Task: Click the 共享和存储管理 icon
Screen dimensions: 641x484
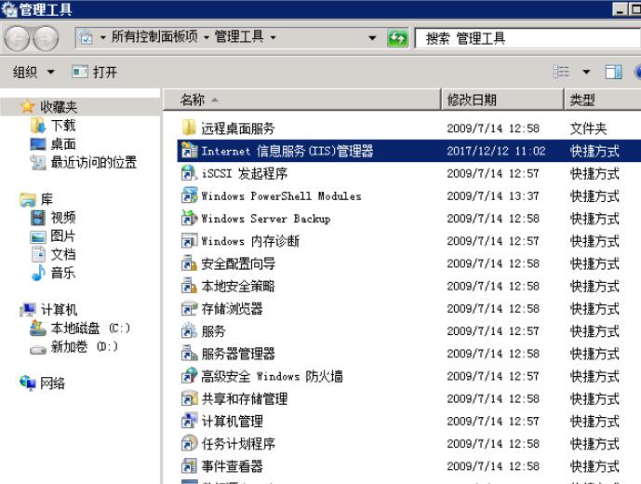Action: click(x=189, y=397)
